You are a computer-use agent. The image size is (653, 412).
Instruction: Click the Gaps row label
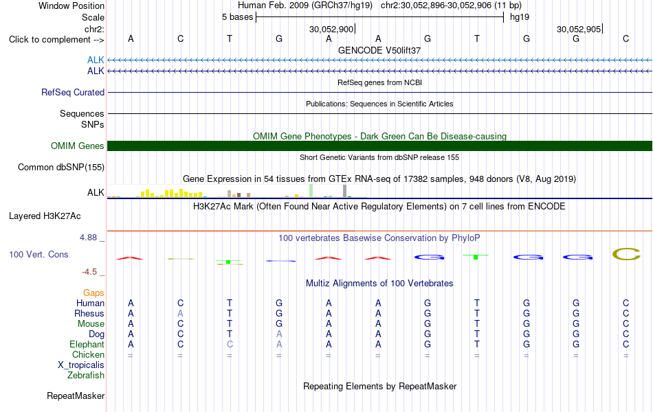(93, 293)
